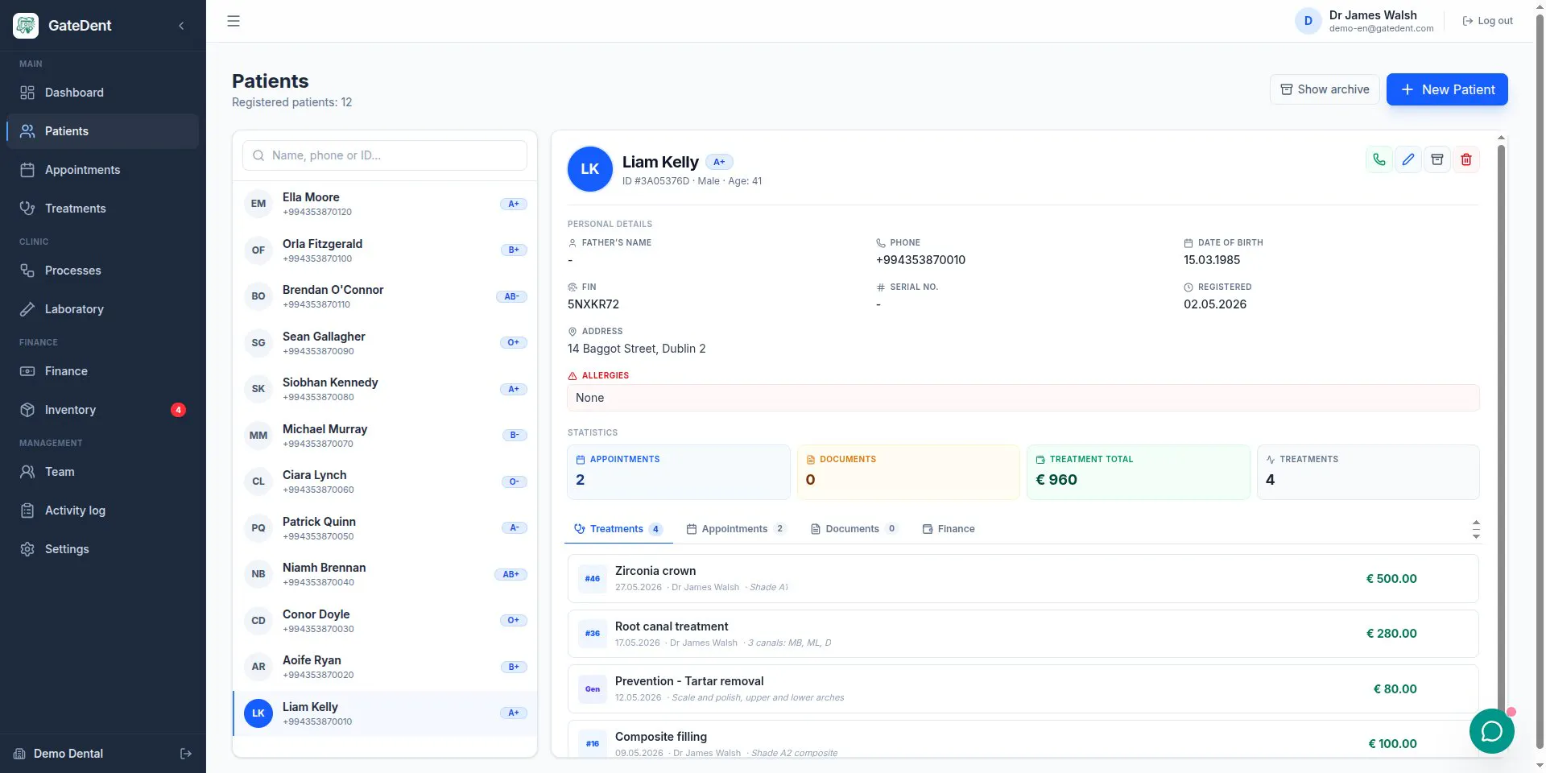This screenshot has width=1546, height=773.
Task: Click the Log out link
Action: pos(1487,21)
